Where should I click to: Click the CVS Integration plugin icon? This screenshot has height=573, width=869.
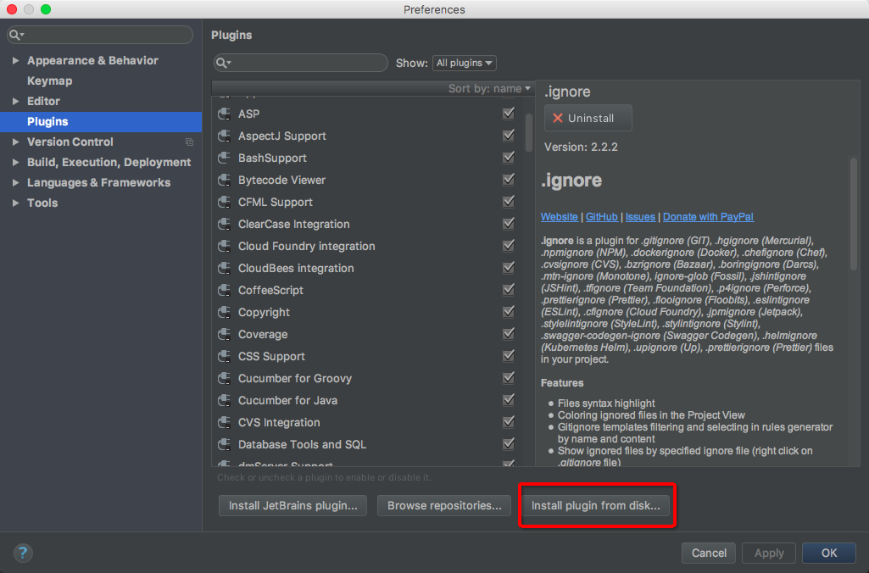pyautogui.click(x=225, y=422)
